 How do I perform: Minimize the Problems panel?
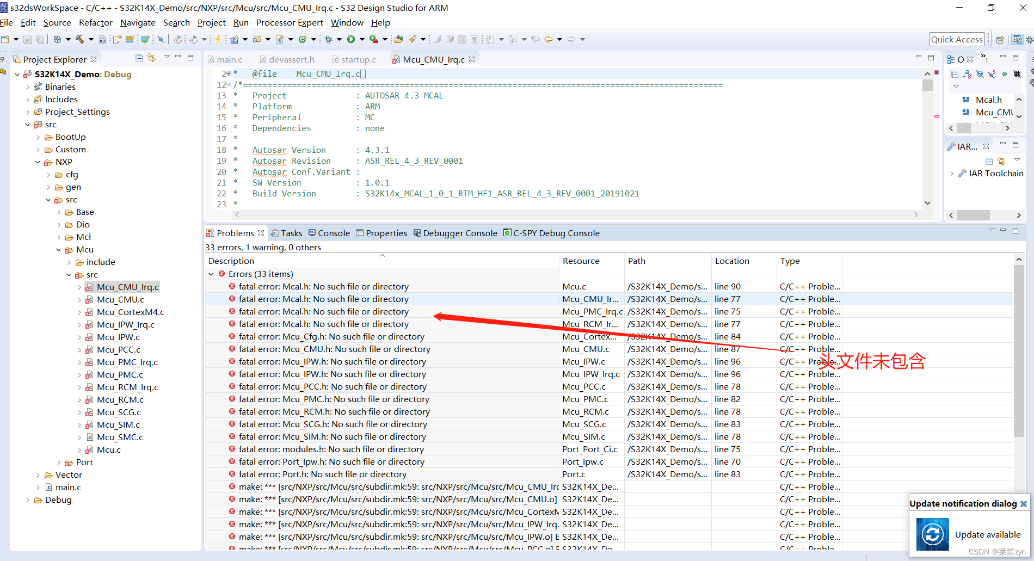pos(1003,230)
